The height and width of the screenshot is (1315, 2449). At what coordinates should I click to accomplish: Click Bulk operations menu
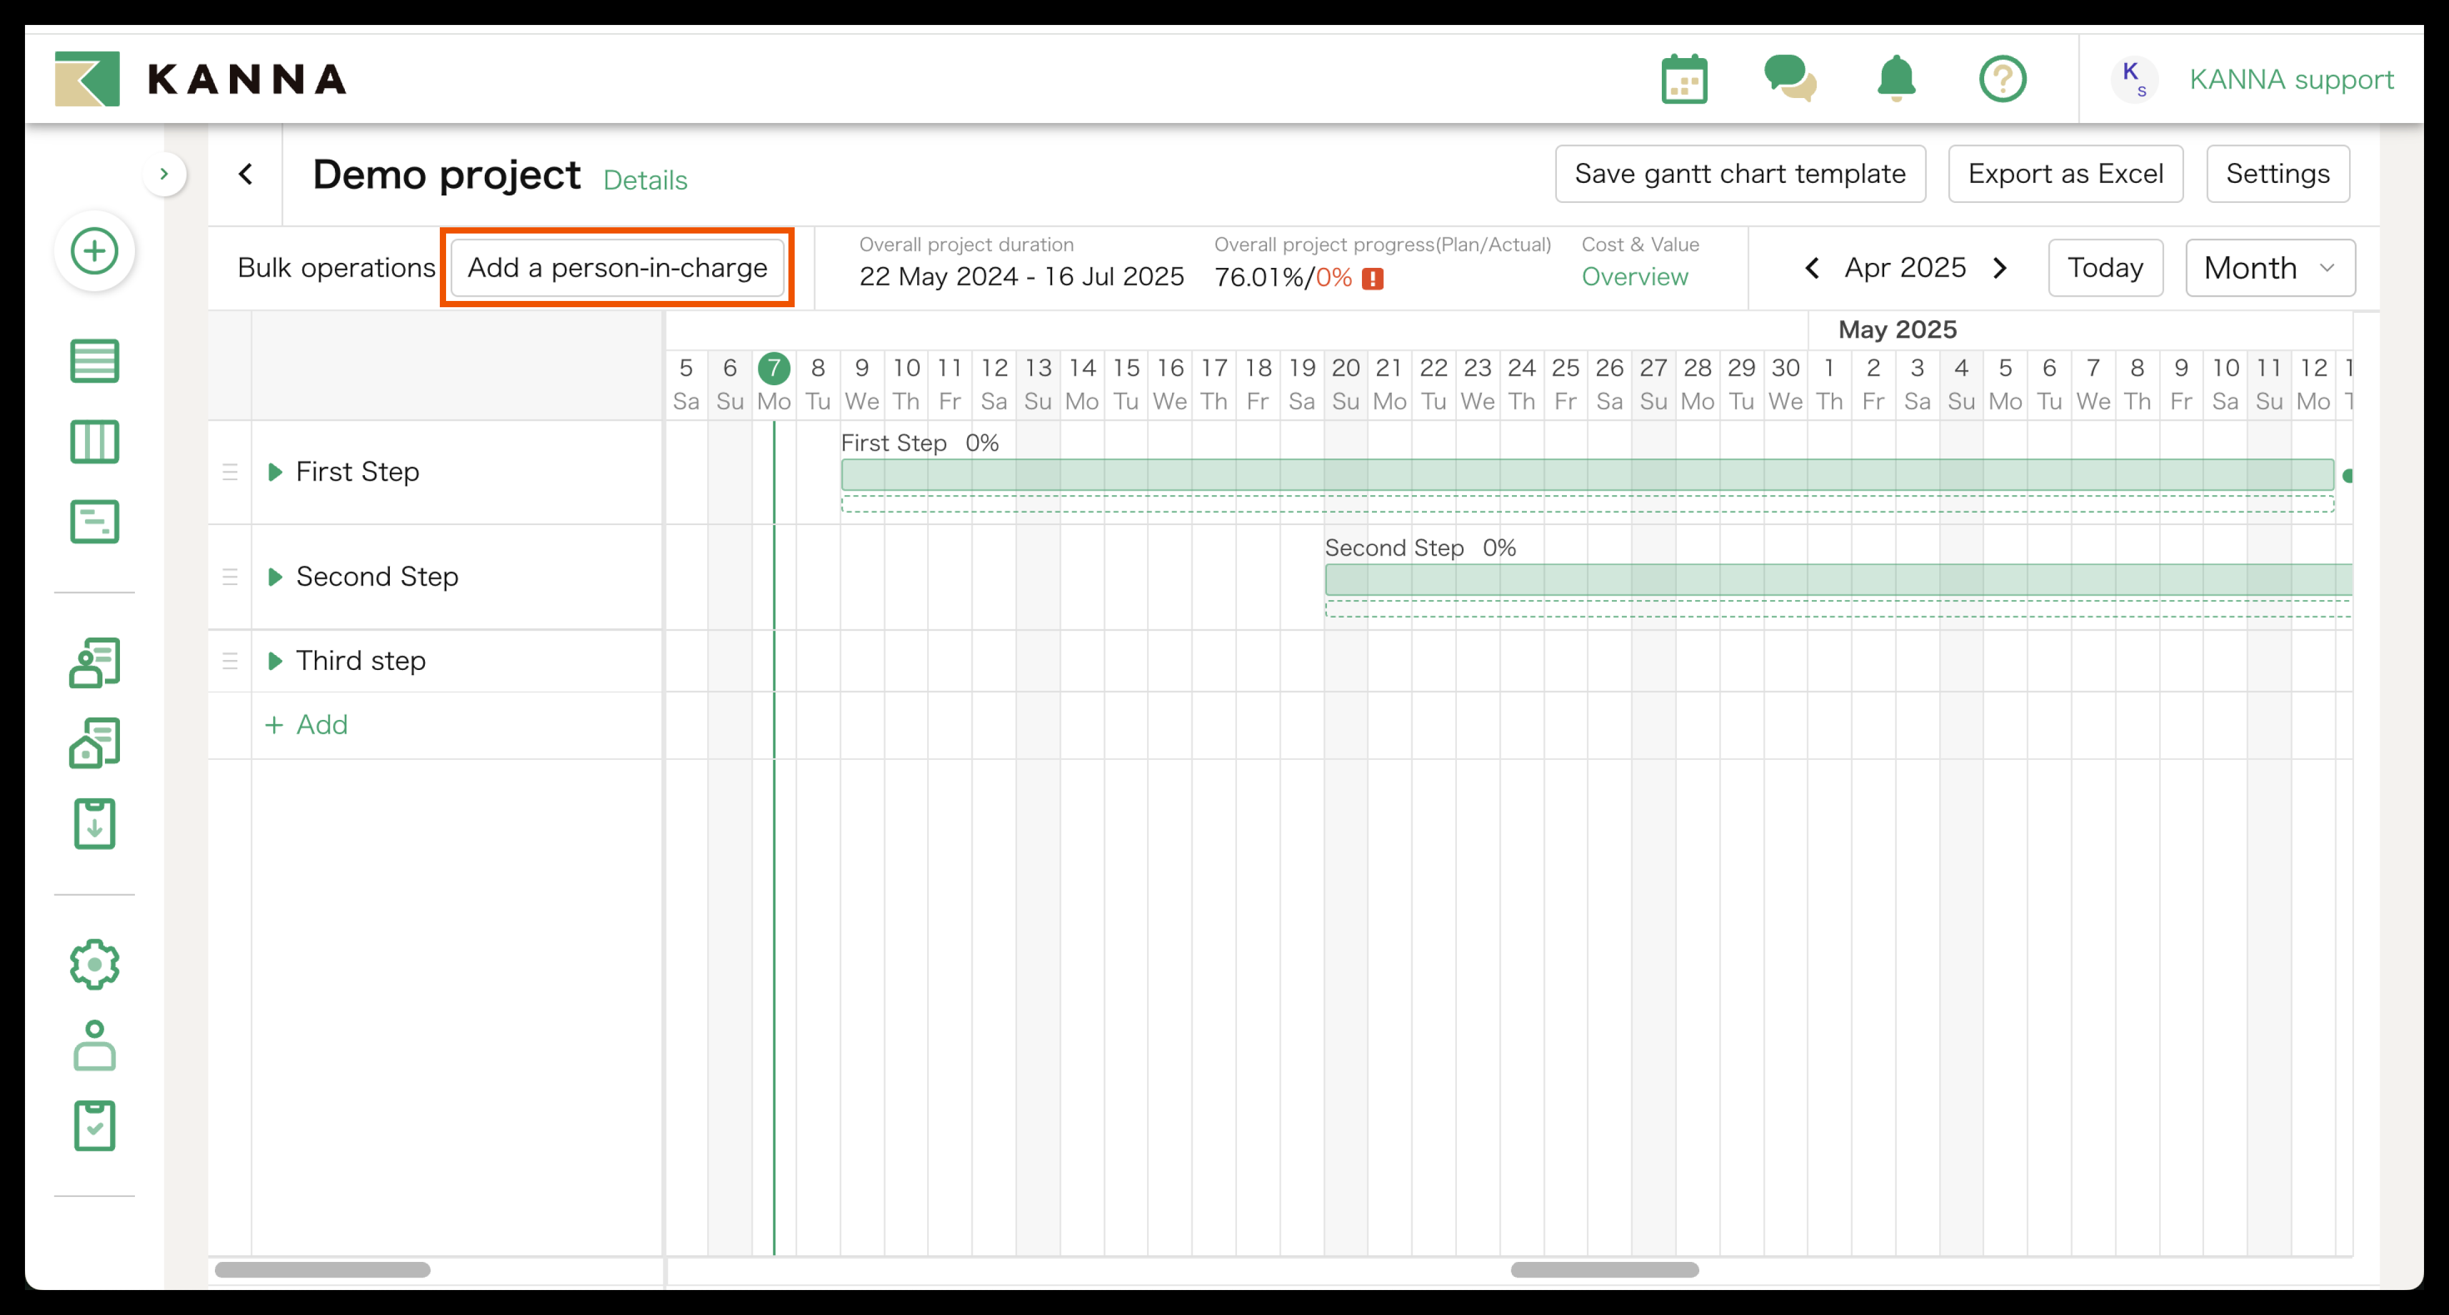click(335, 268)
